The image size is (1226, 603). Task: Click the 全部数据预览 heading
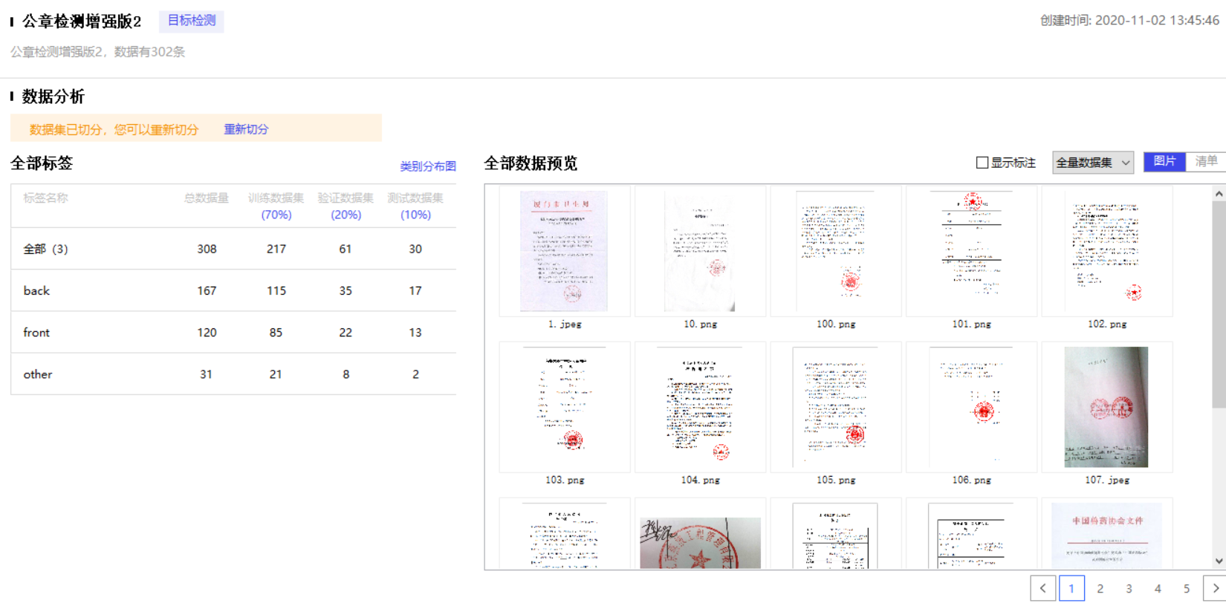coord(531,163)
